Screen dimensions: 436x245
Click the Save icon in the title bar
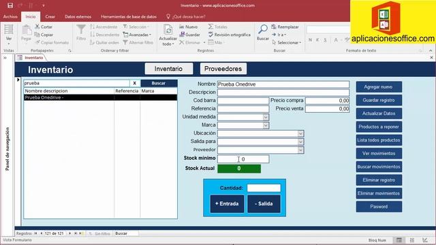point(10,5)
